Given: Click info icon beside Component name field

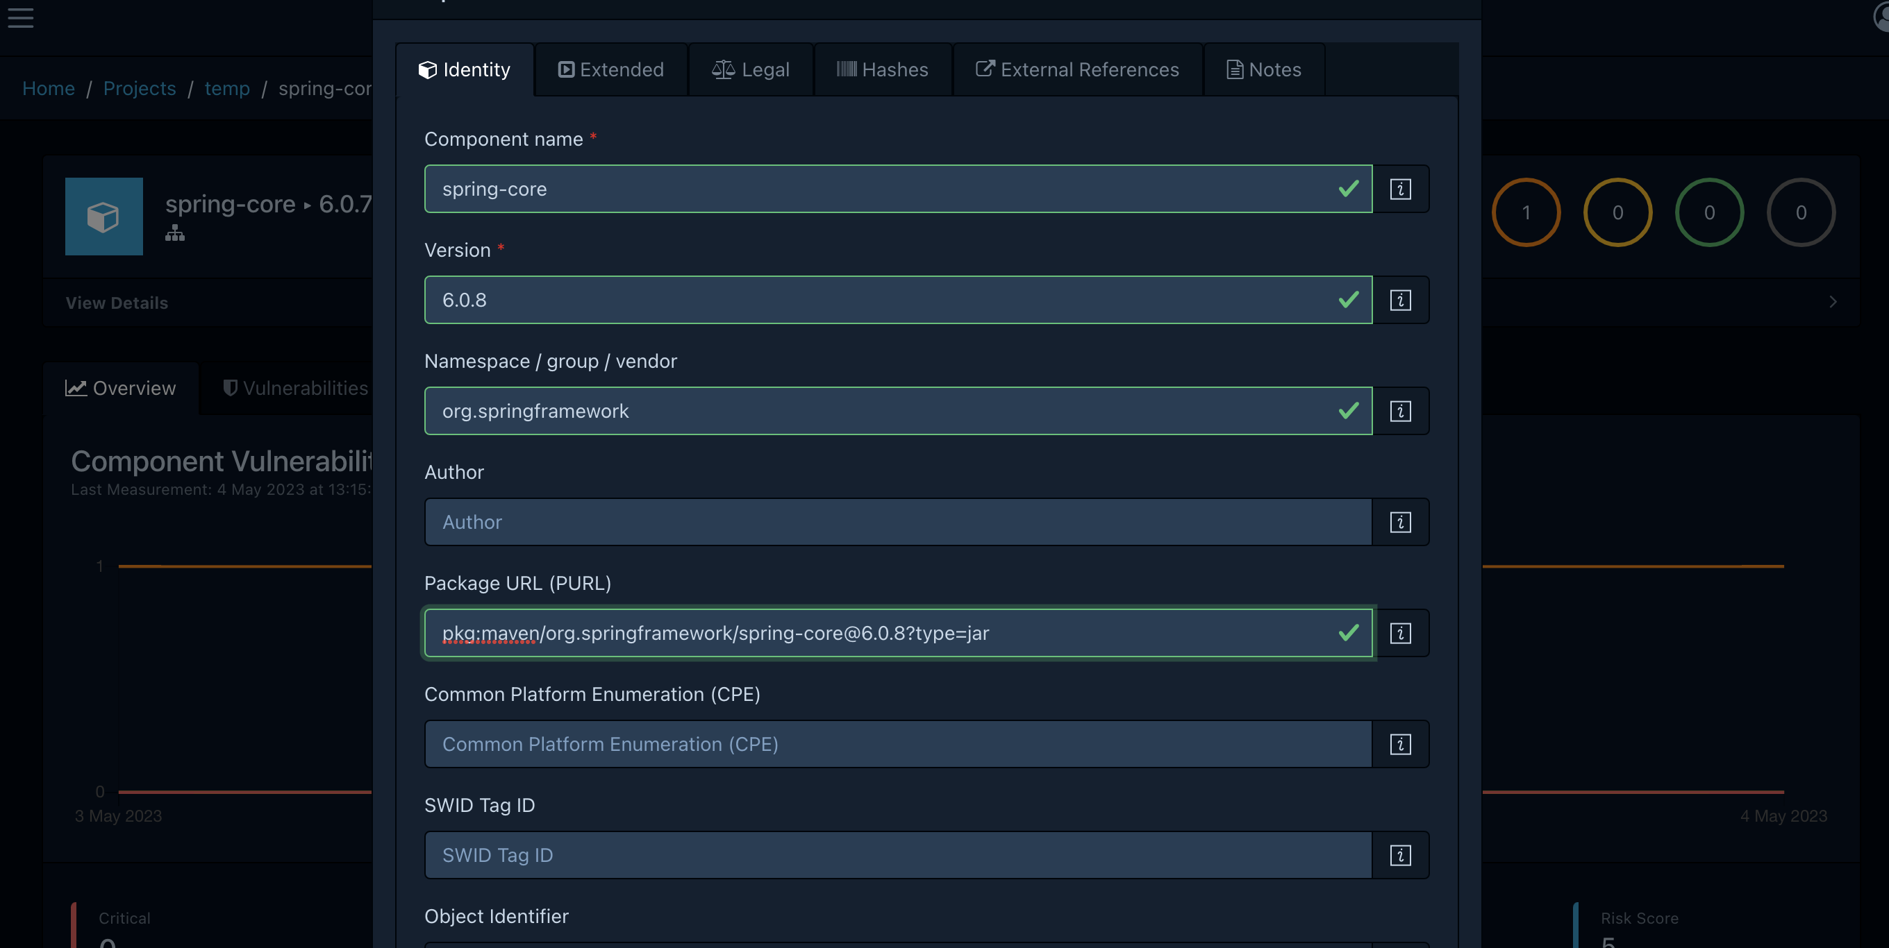Looking at the screenshot, I should tap(1400, 189).
